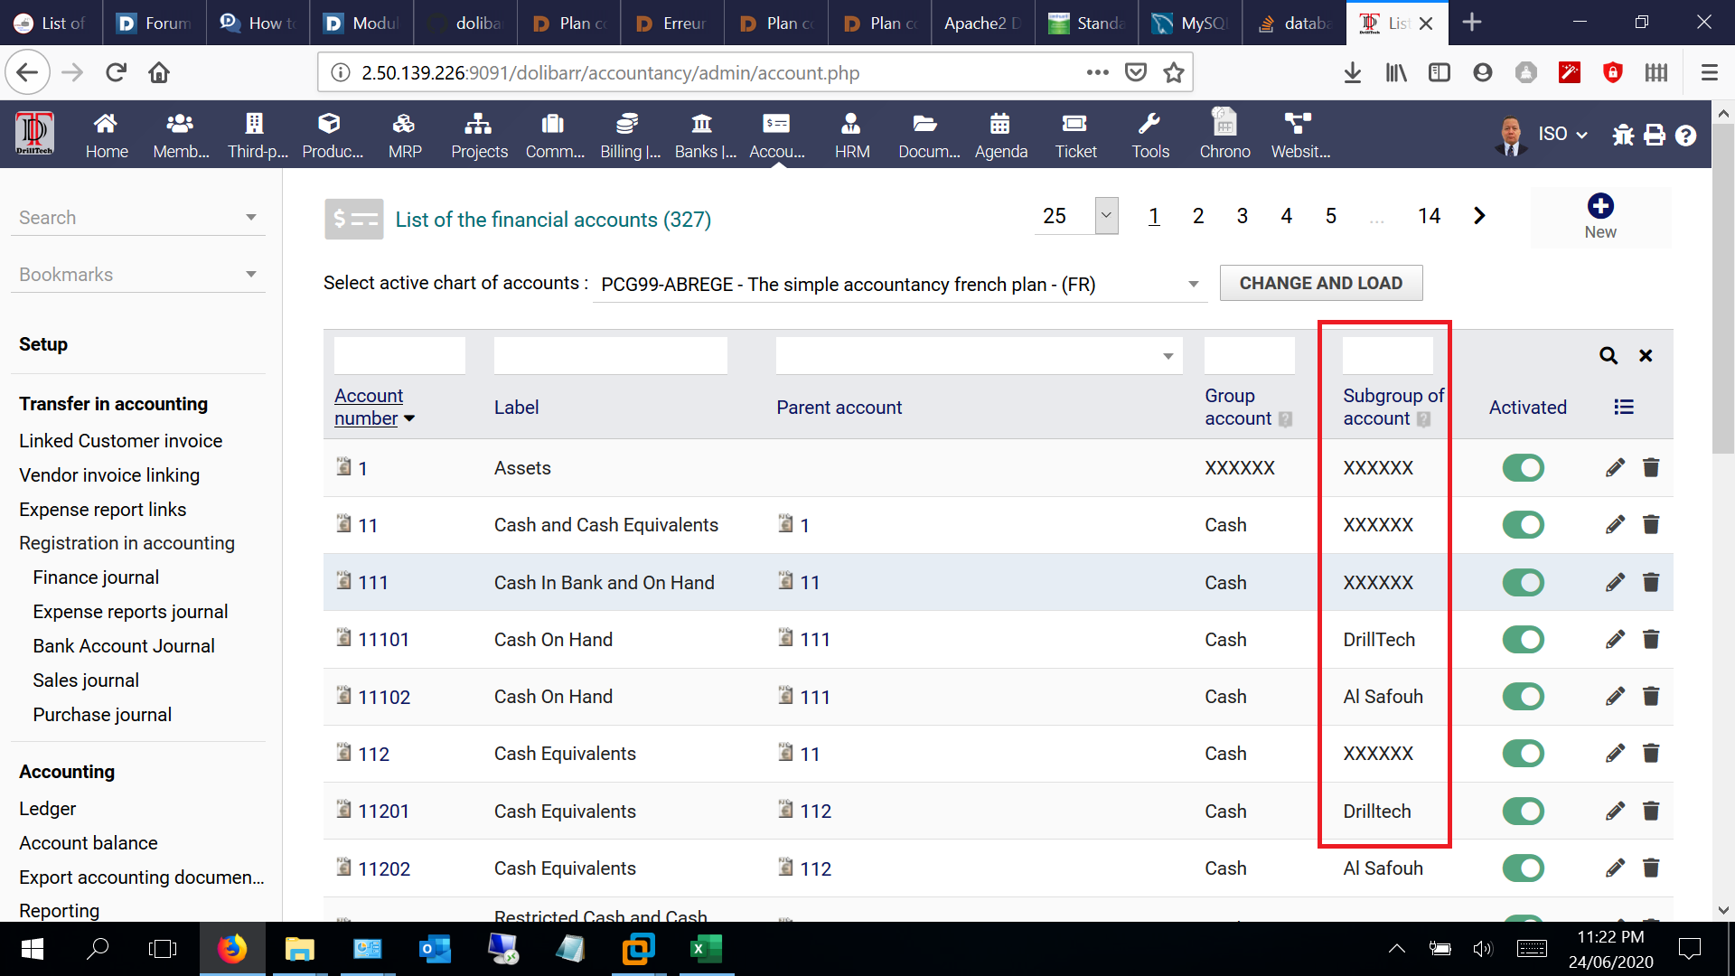The width and height of the screenshot is (1735, 976).
Task: Open the Sales journal sidebar item
Action: pos(86,680)
